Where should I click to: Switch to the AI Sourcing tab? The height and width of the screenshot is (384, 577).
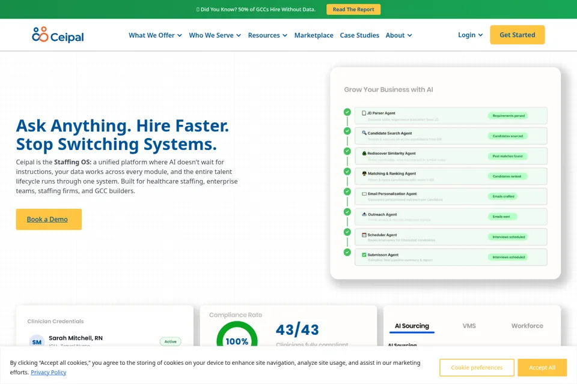coord(412,326)
